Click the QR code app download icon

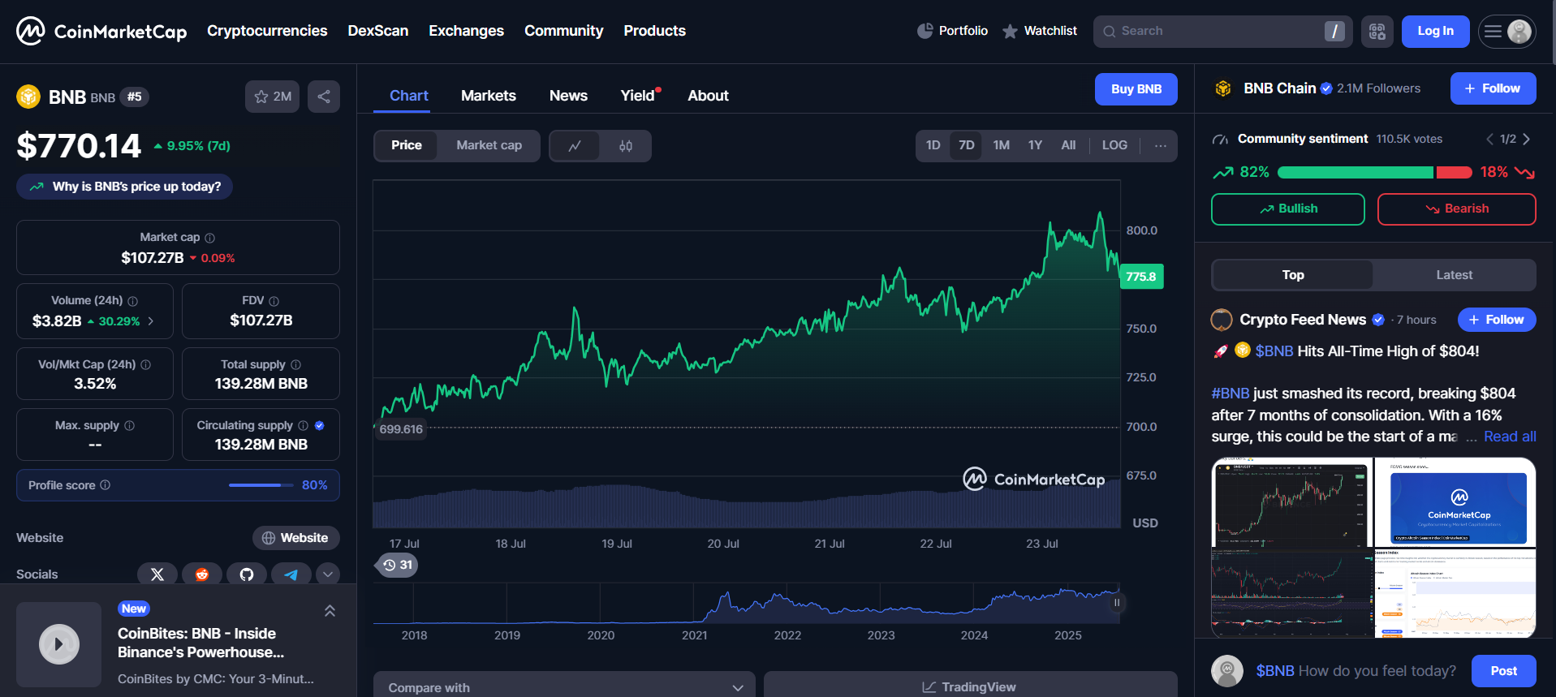pos(1377,32)
